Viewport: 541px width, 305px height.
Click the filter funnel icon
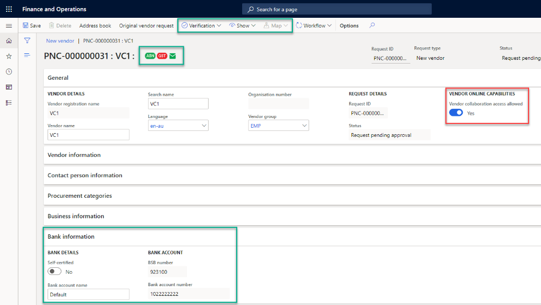[x=27, y=40]
